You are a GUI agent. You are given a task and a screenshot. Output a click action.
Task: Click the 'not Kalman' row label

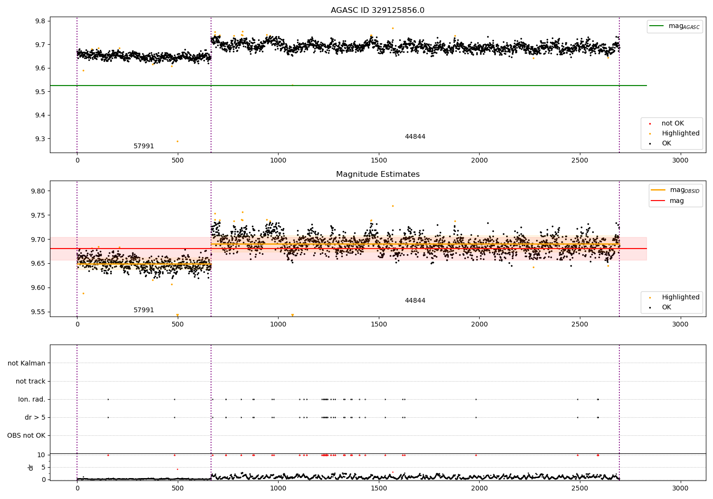coord(27,363)
